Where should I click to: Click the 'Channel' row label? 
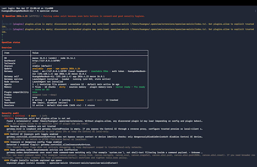[8, 66]
